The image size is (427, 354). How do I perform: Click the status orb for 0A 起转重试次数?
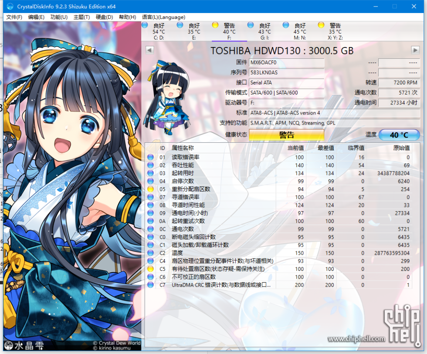(150, 221)
